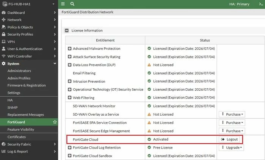Screen dimensions: 265x160
Task: Expand FortiGate Cloud Log Retention row
Action: [69, 147]
